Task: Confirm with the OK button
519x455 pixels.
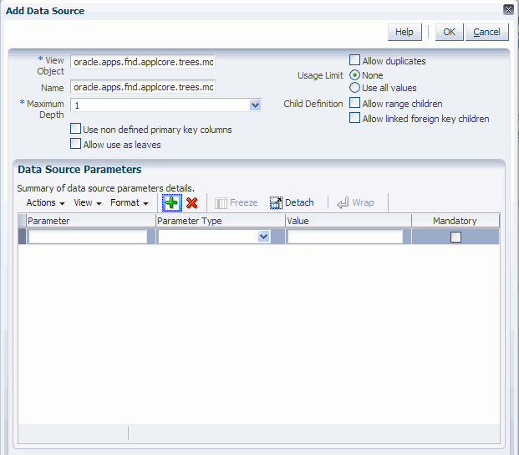Action: coord(449,32)
